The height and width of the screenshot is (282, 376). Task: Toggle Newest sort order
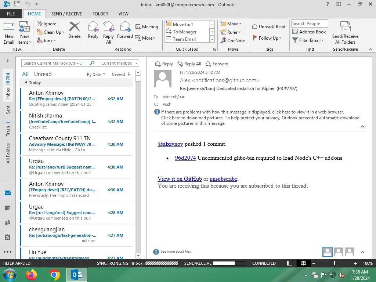(x=120, y=74)
